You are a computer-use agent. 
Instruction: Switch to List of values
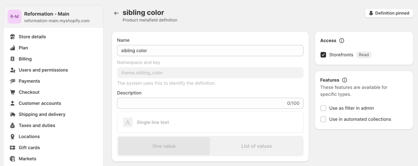pyautogui.click(x=256, y=146)
